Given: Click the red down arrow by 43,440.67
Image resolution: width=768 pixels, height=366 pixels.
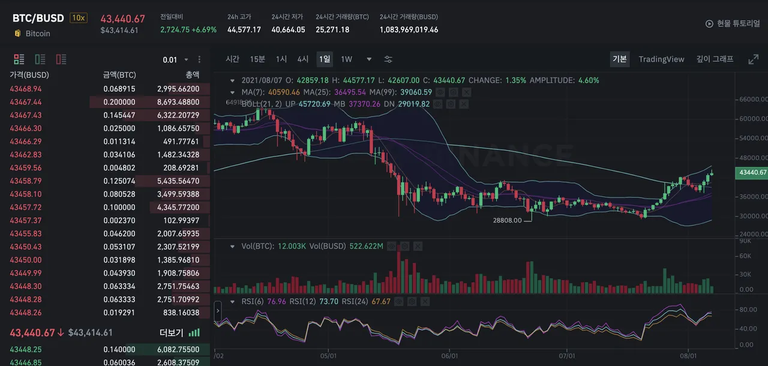Looking at the screenshot, I should [x=61, y=332].
